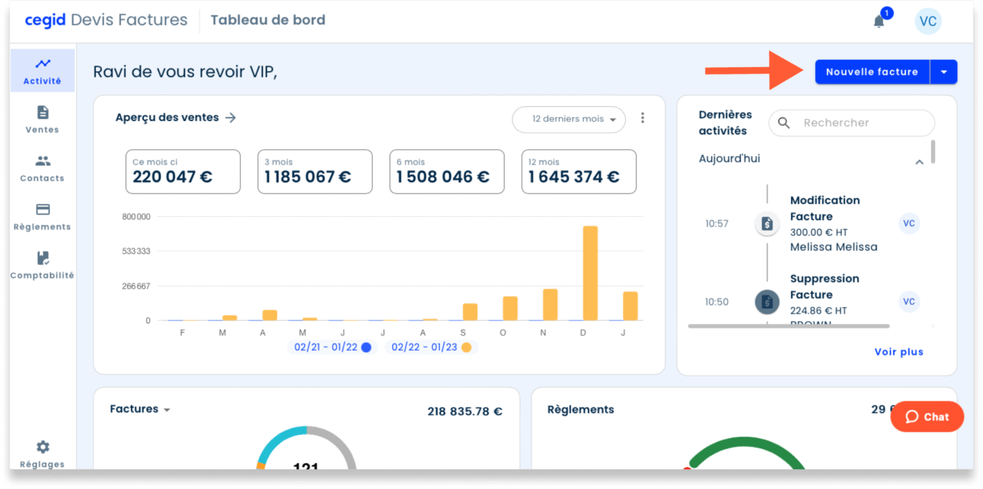Open the notifications bell
The image size is (983, 489).
coord(879,21)
